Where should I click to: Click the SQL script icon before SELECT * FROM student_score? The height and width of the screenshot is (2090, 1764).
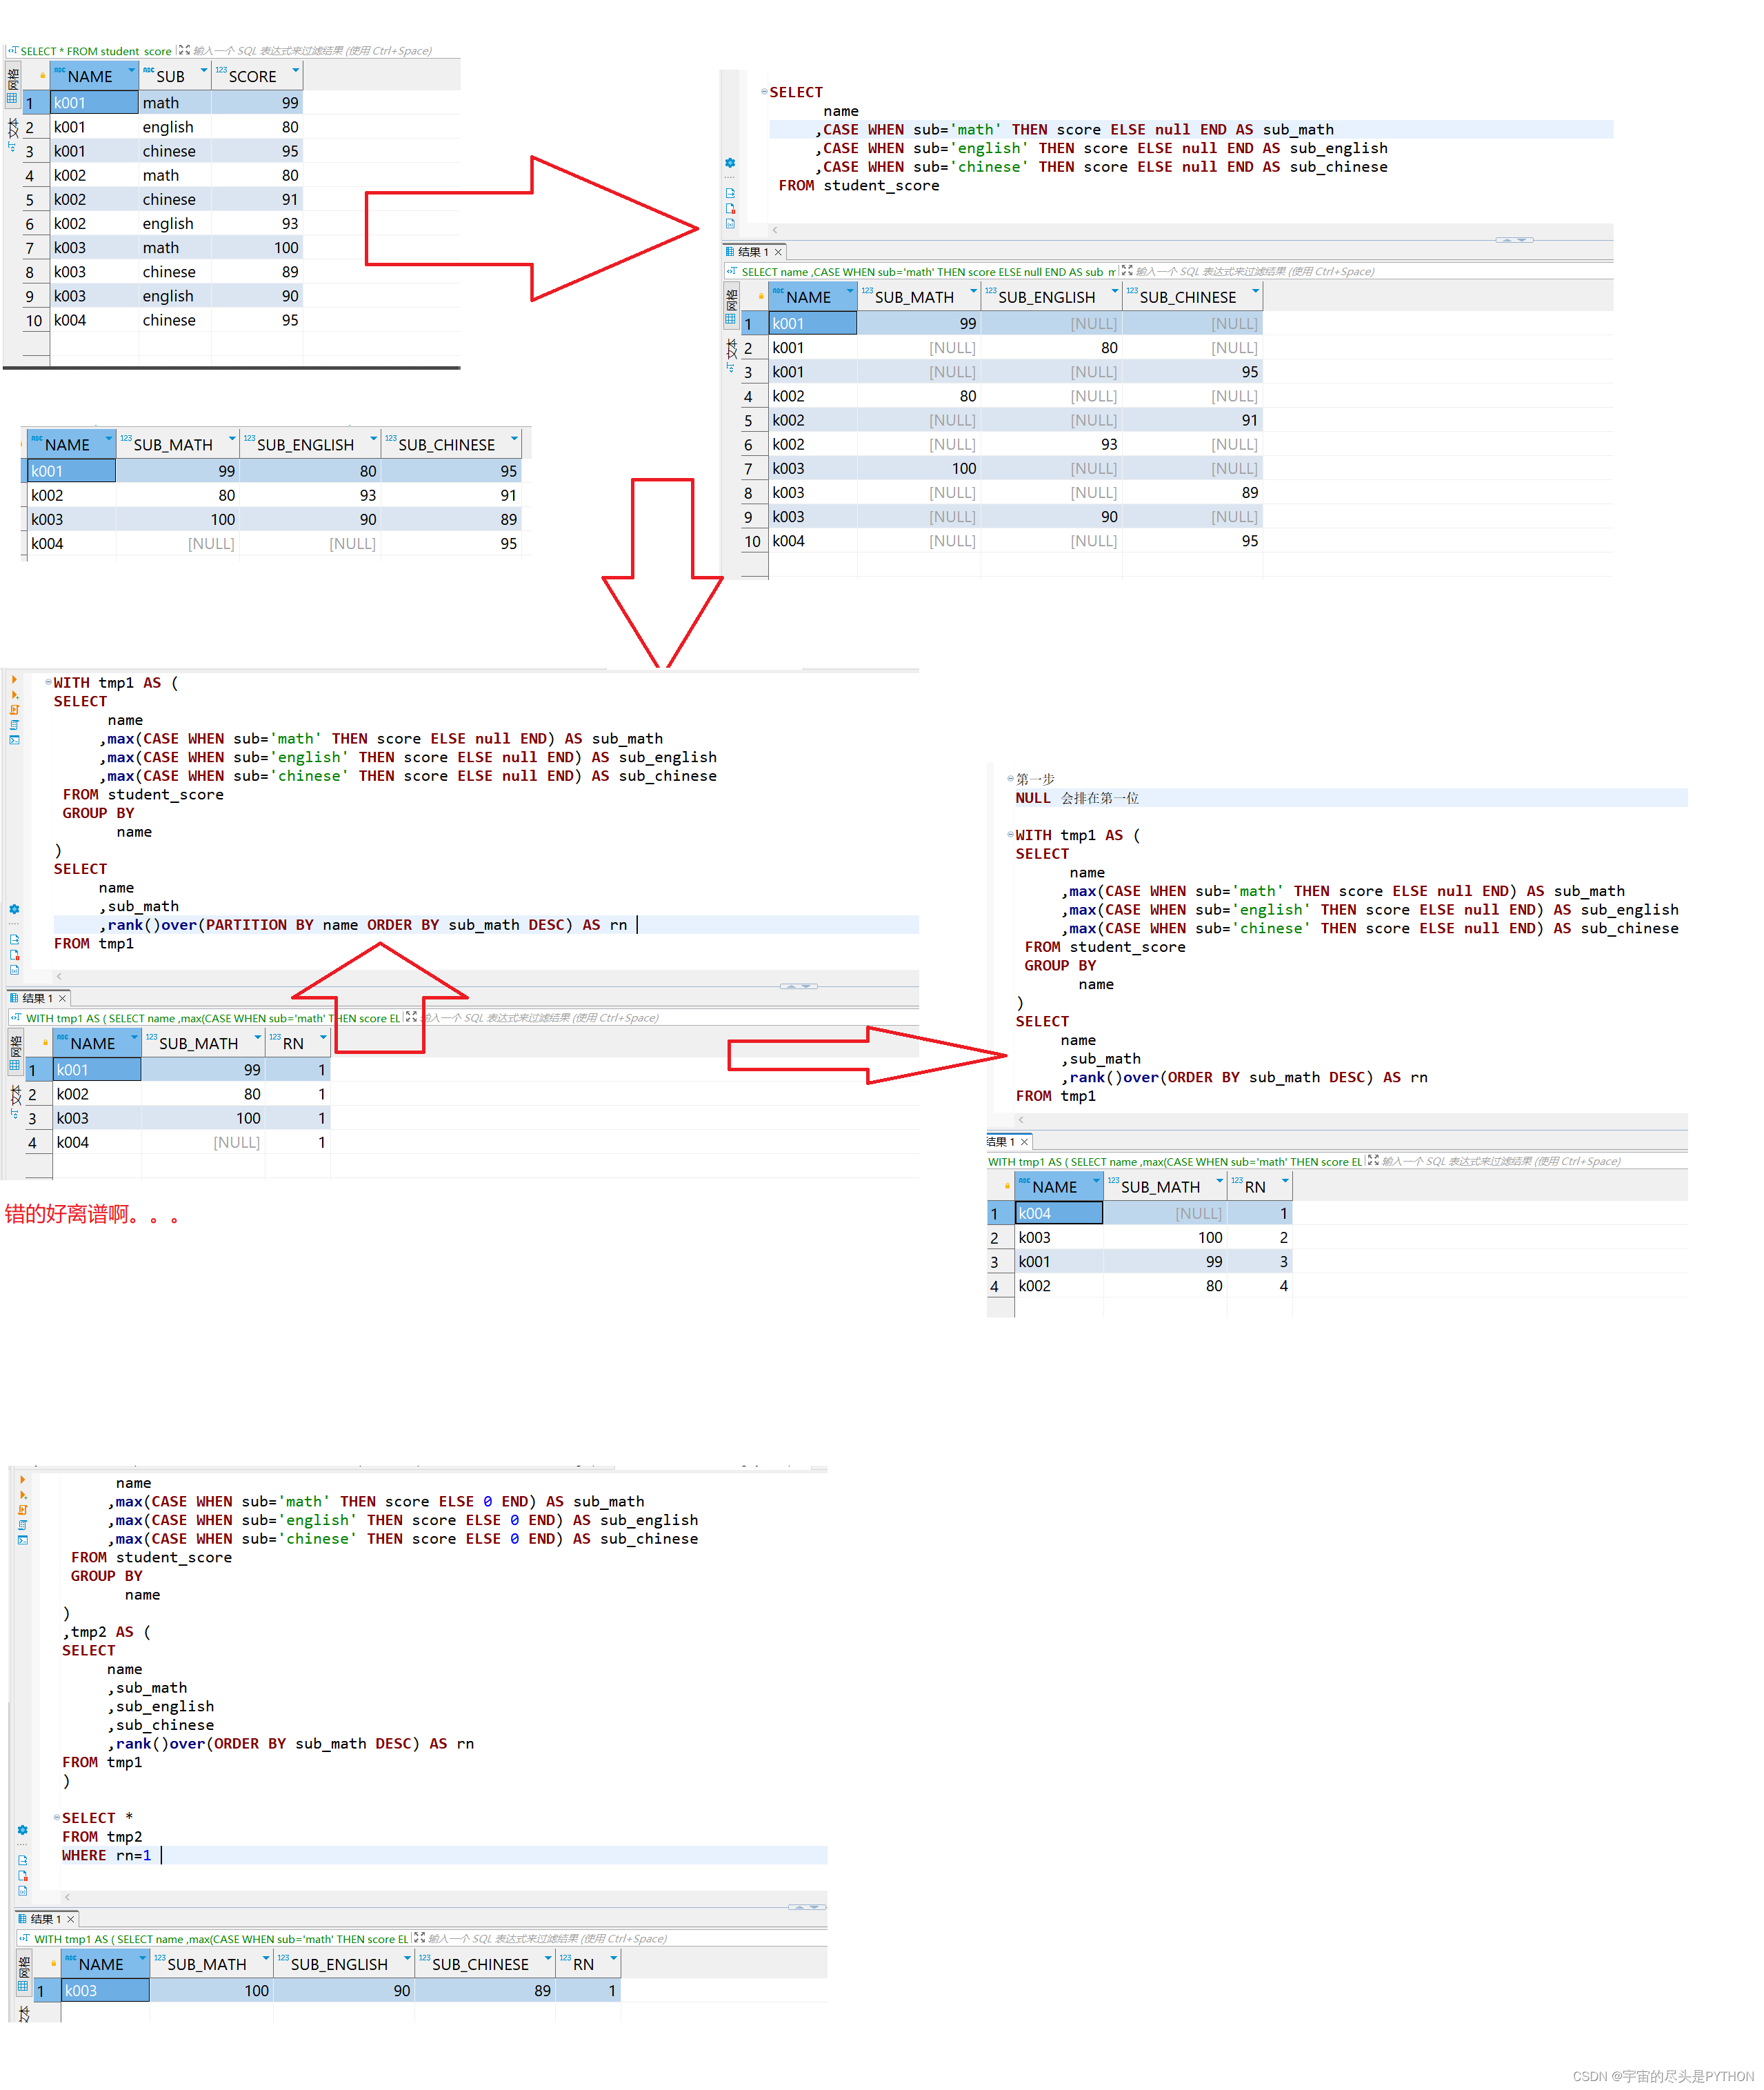12,50
